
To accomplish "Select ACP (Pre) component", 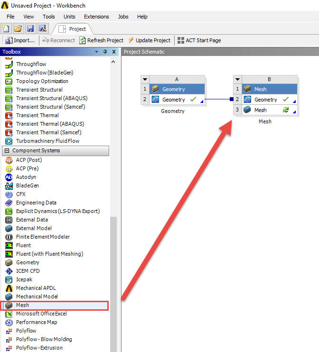I will [x=27, y=168].
